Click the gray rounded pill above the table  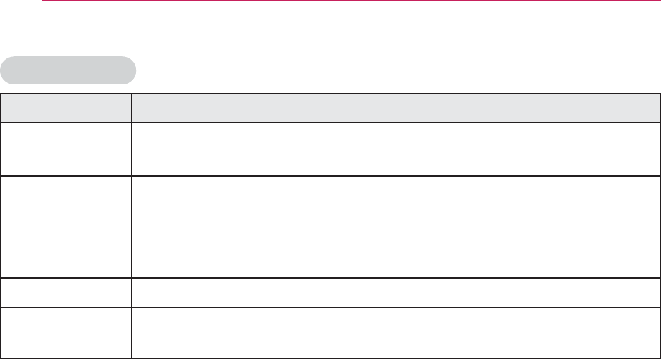pos(68,70)
